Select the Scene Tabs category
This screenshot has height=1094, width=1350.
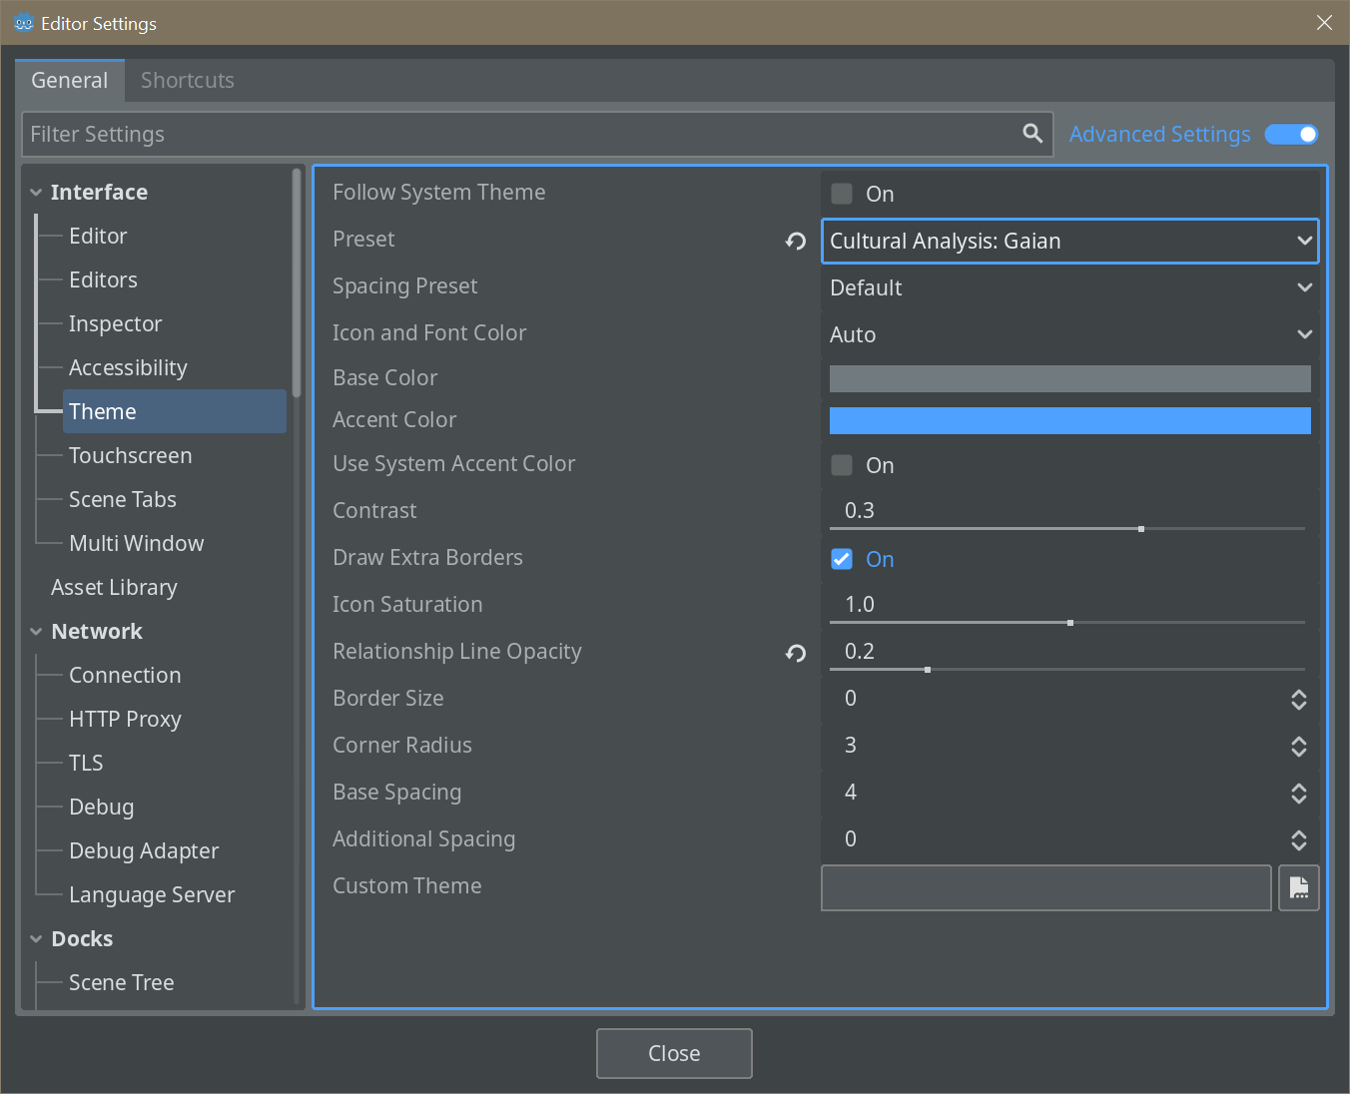pos(123,499)
